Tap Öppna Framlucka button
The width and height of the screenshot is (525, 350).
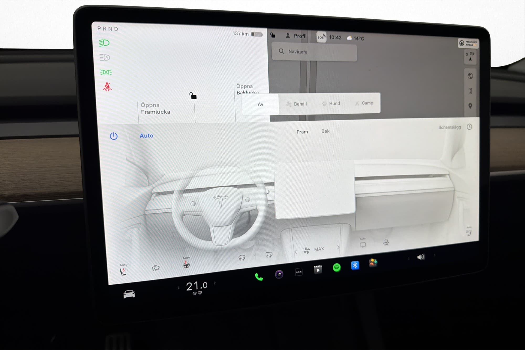(x=155, y=108)
